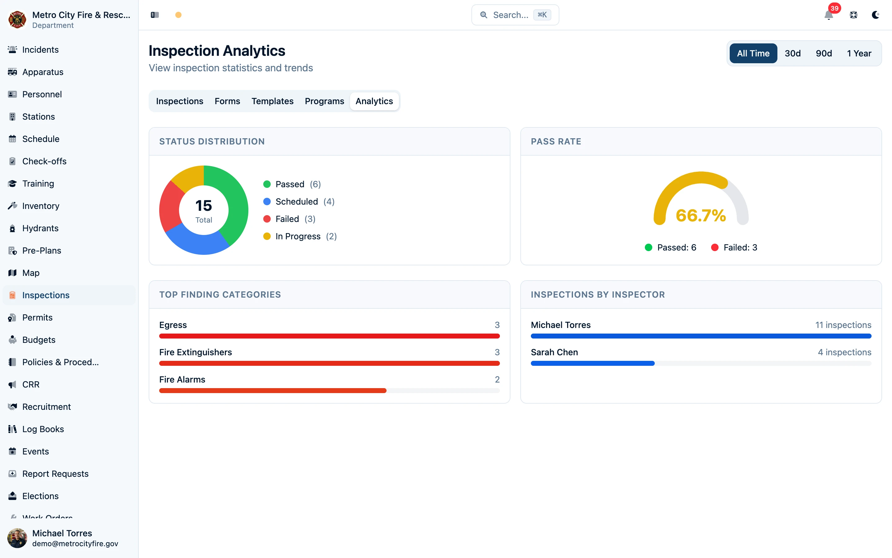Click the Schedule calendar icon
892x558 pixels.
pyautogui.click(x=12, y=139)
